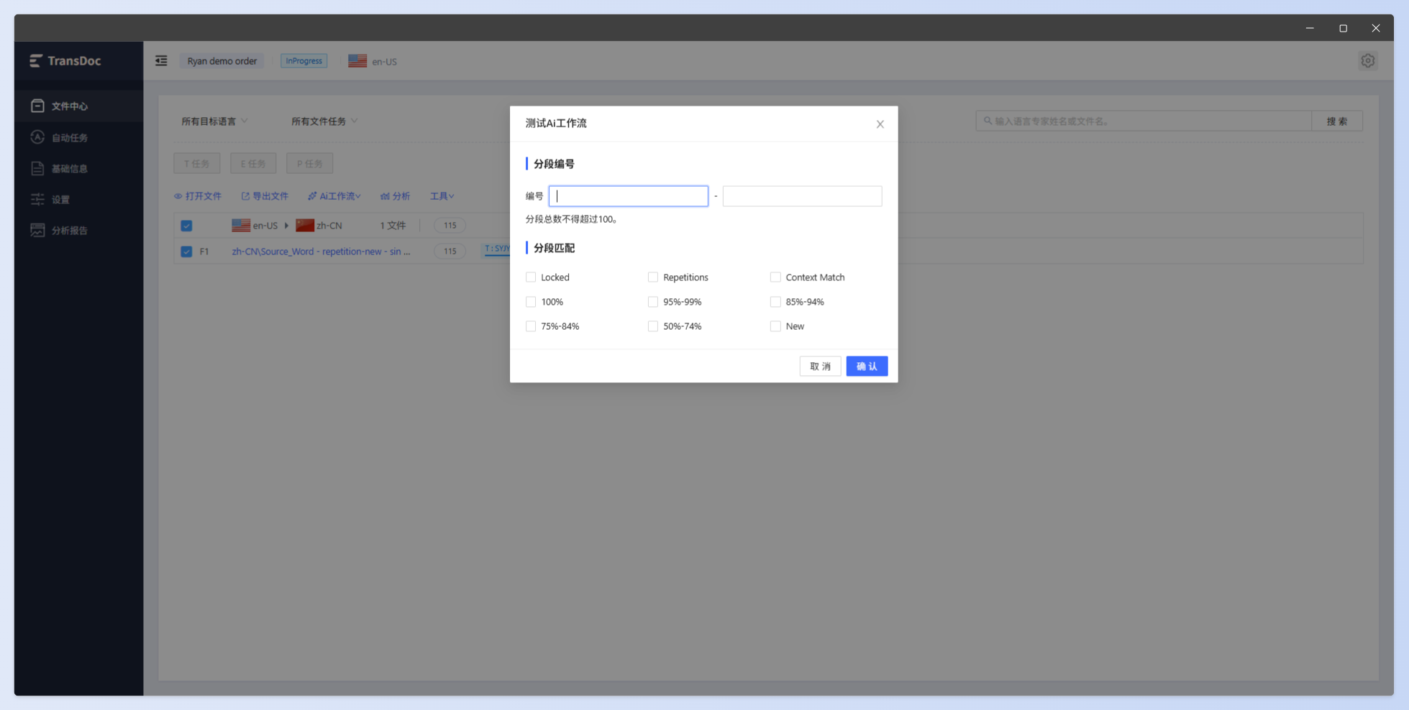The height and width of the screenshot is (710, 1409).
Task: Click the Ryan demo order label
Action: tap(222, 61)
